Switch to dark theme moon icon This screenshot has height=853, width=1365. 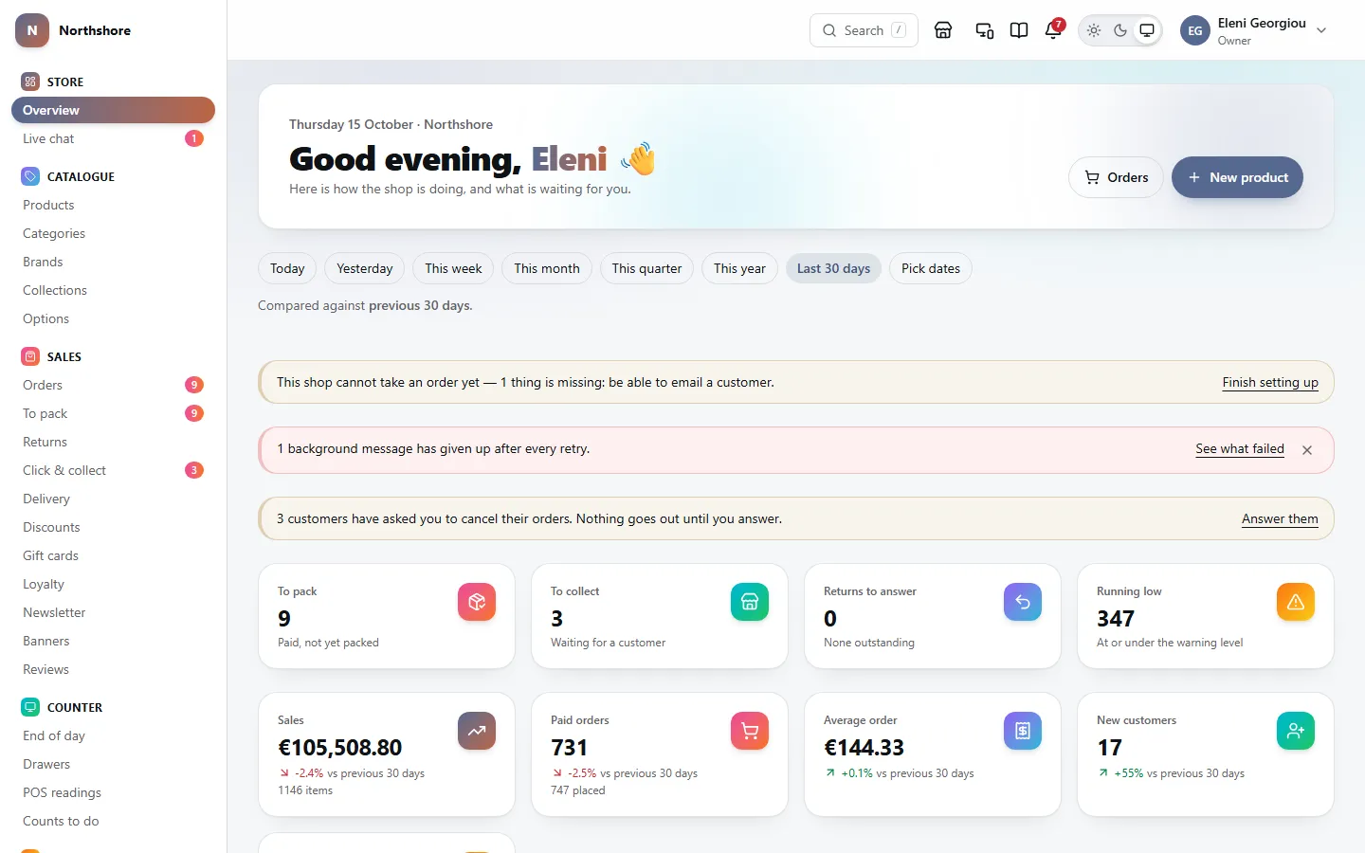click(x=1120, y=30)
